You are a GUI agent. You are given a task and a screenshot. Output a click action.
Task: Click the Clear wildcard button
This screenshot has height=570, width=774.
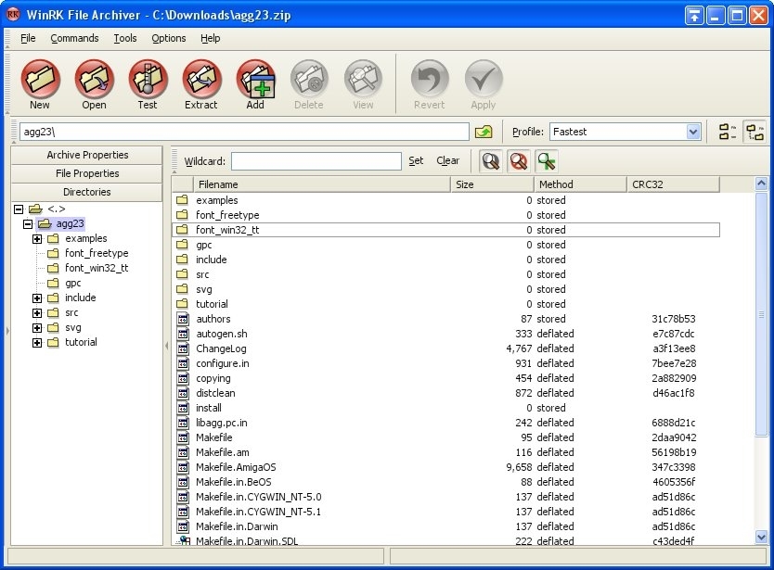[x=447, y=160]
